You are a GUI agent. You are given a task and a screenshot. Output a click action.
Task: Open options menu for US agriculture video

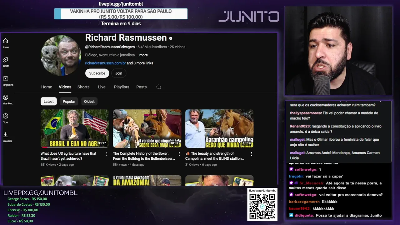[107, 154]
